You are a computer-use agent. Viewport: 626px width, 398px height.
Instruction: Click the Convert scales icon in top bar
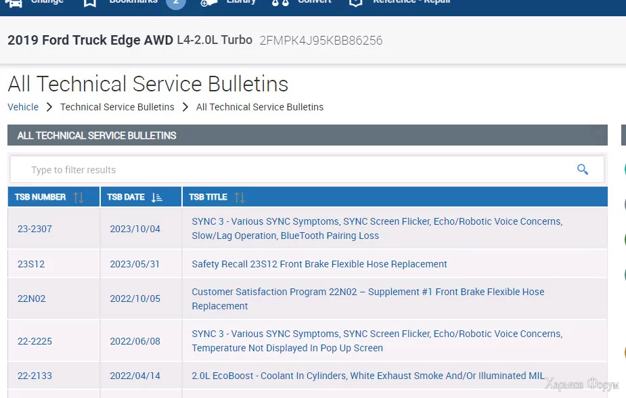click(x=280, y=3)
